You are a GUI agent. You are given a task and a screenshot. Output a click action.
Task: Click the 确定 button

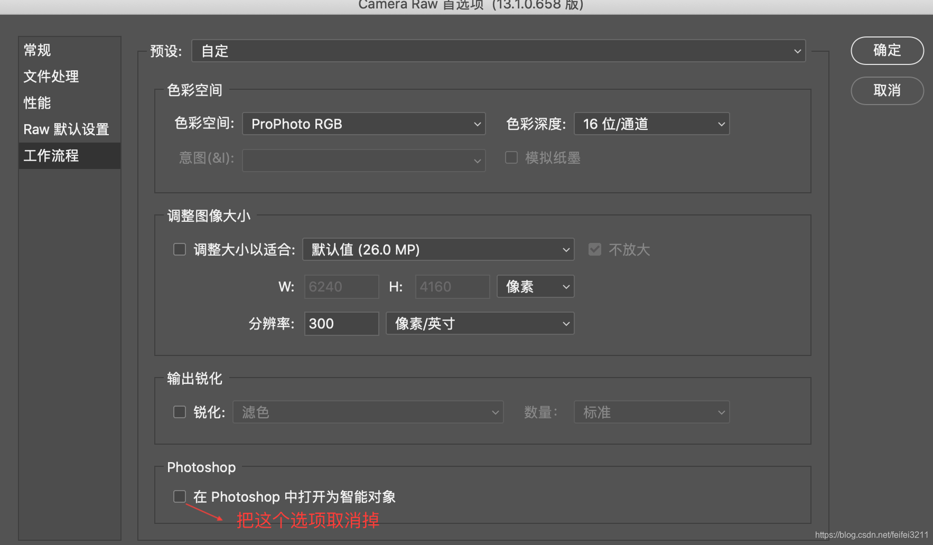[887, 51]
